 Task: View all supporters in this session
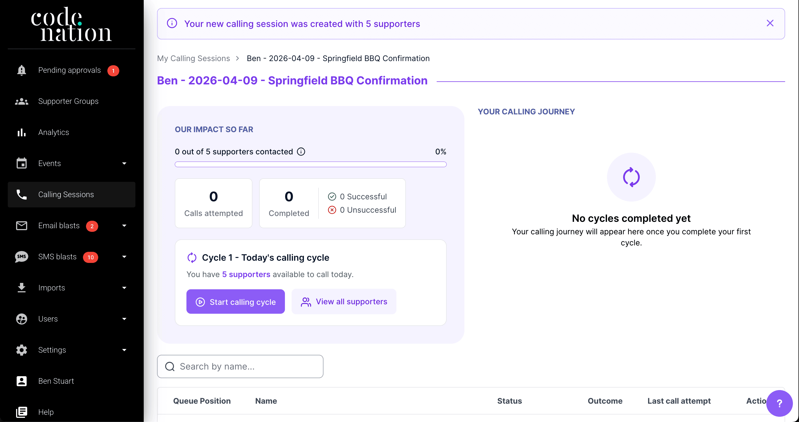coord(344,302)
